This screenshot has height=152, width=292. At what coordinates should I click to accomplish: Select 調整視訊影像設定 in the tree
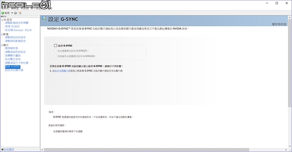tap(15, 41)
